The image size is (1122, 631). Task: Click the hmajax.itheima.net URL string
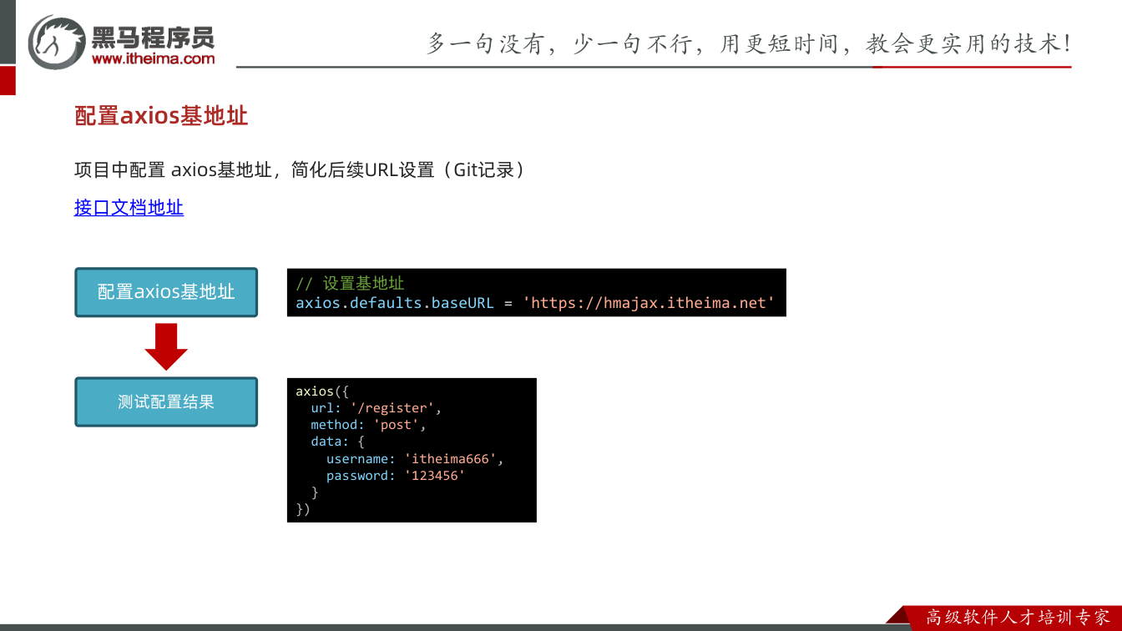(649, 303)
